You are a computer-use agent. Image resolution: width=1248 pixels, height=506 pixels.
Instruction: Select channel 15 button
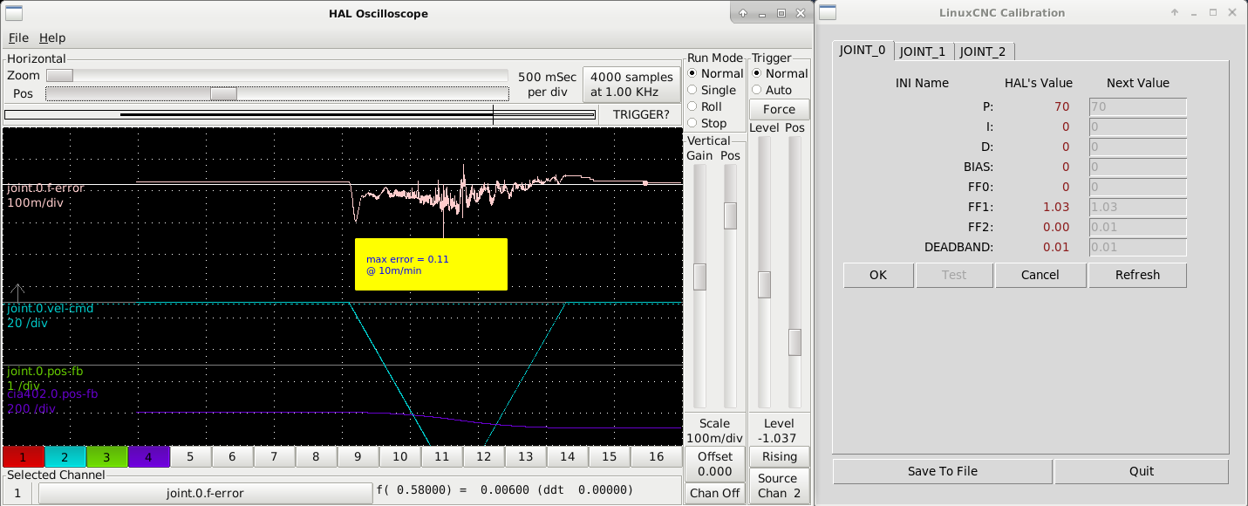pos(609,457)
